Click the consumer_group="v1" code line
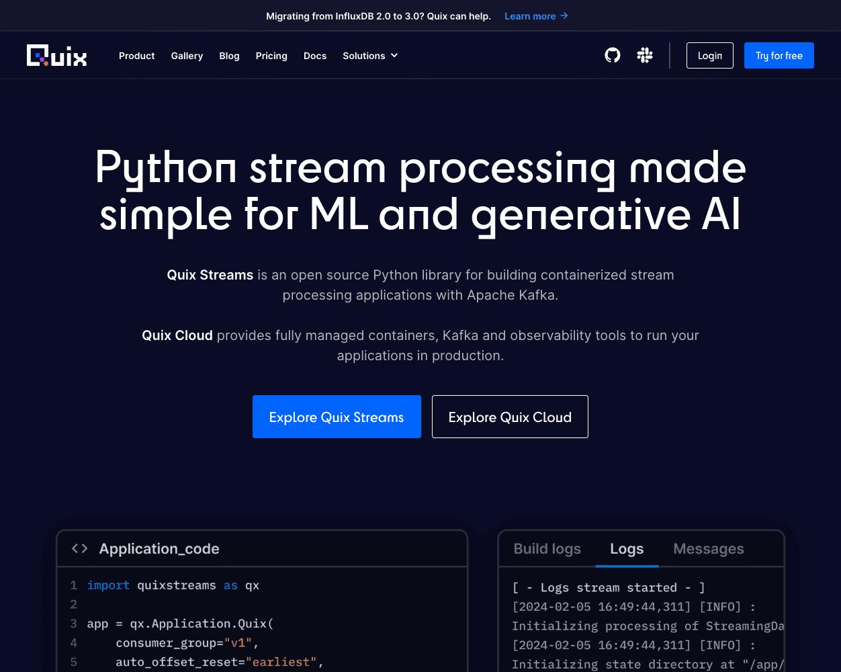Viewport: 841px width, 672px height. (187, 643)
